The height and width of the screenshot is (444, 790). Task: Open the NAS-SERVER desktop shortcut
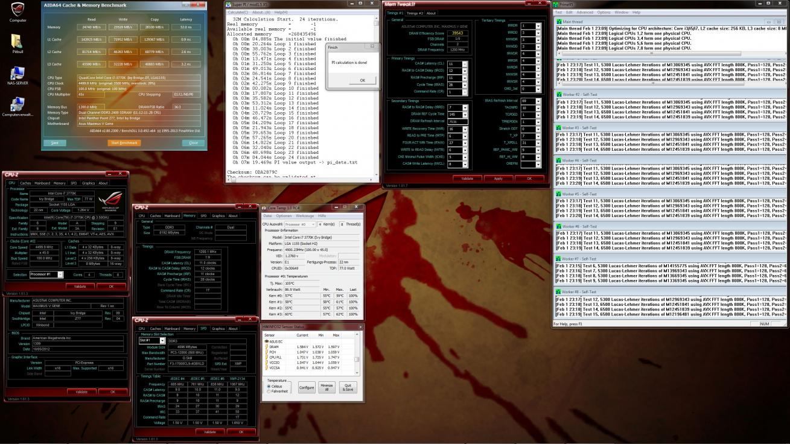pos(18,75)
